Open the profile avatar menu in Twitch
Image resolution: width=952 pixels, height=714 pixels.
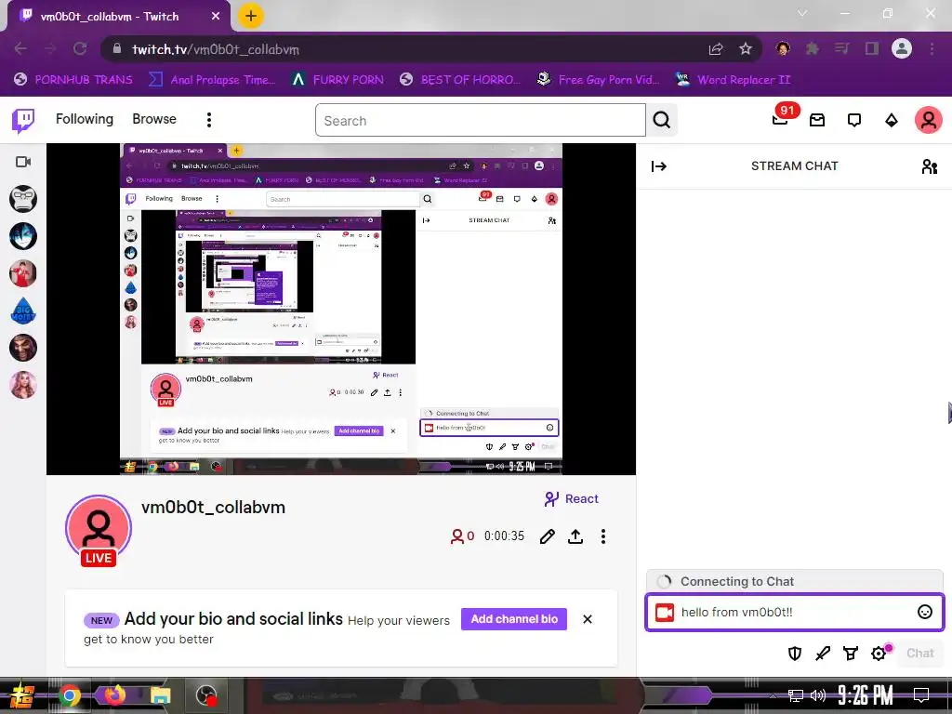(x=929, y=120)
